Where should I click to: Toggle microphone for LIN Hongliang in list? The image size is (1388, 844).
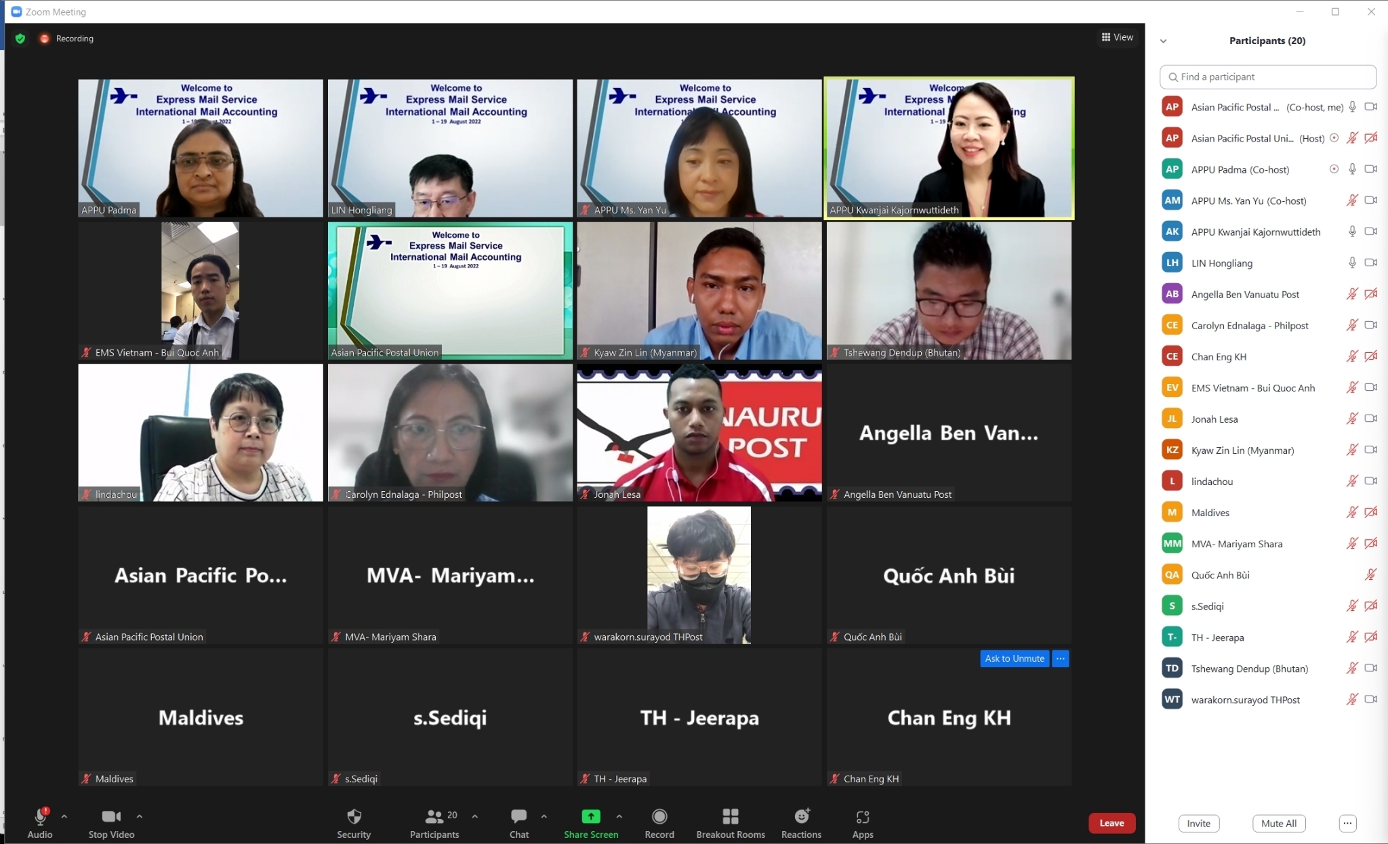(x=1352, y=263)
